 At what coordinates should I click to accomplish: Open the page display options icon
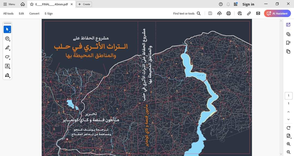(289, 136)
